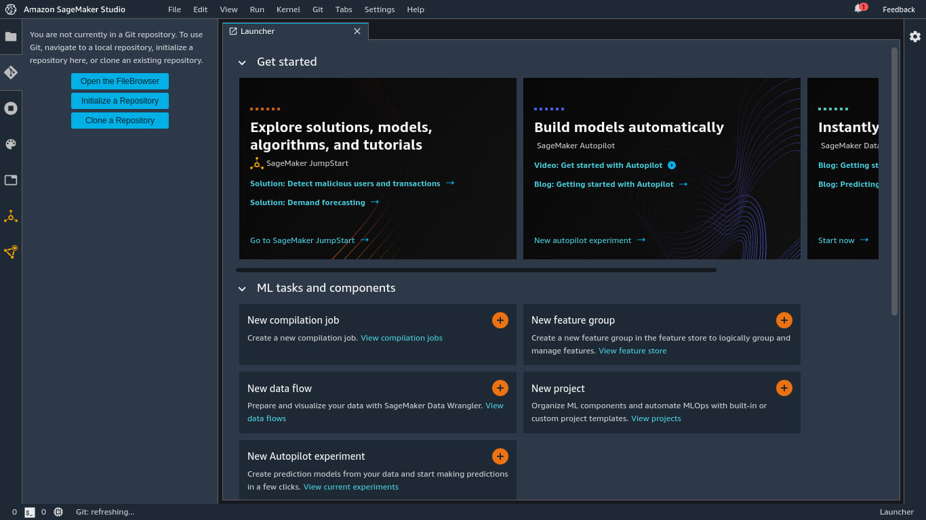Screen dimensions: 926x520
Task: Click the notification bell icon
Action: [x=859, y=9]
